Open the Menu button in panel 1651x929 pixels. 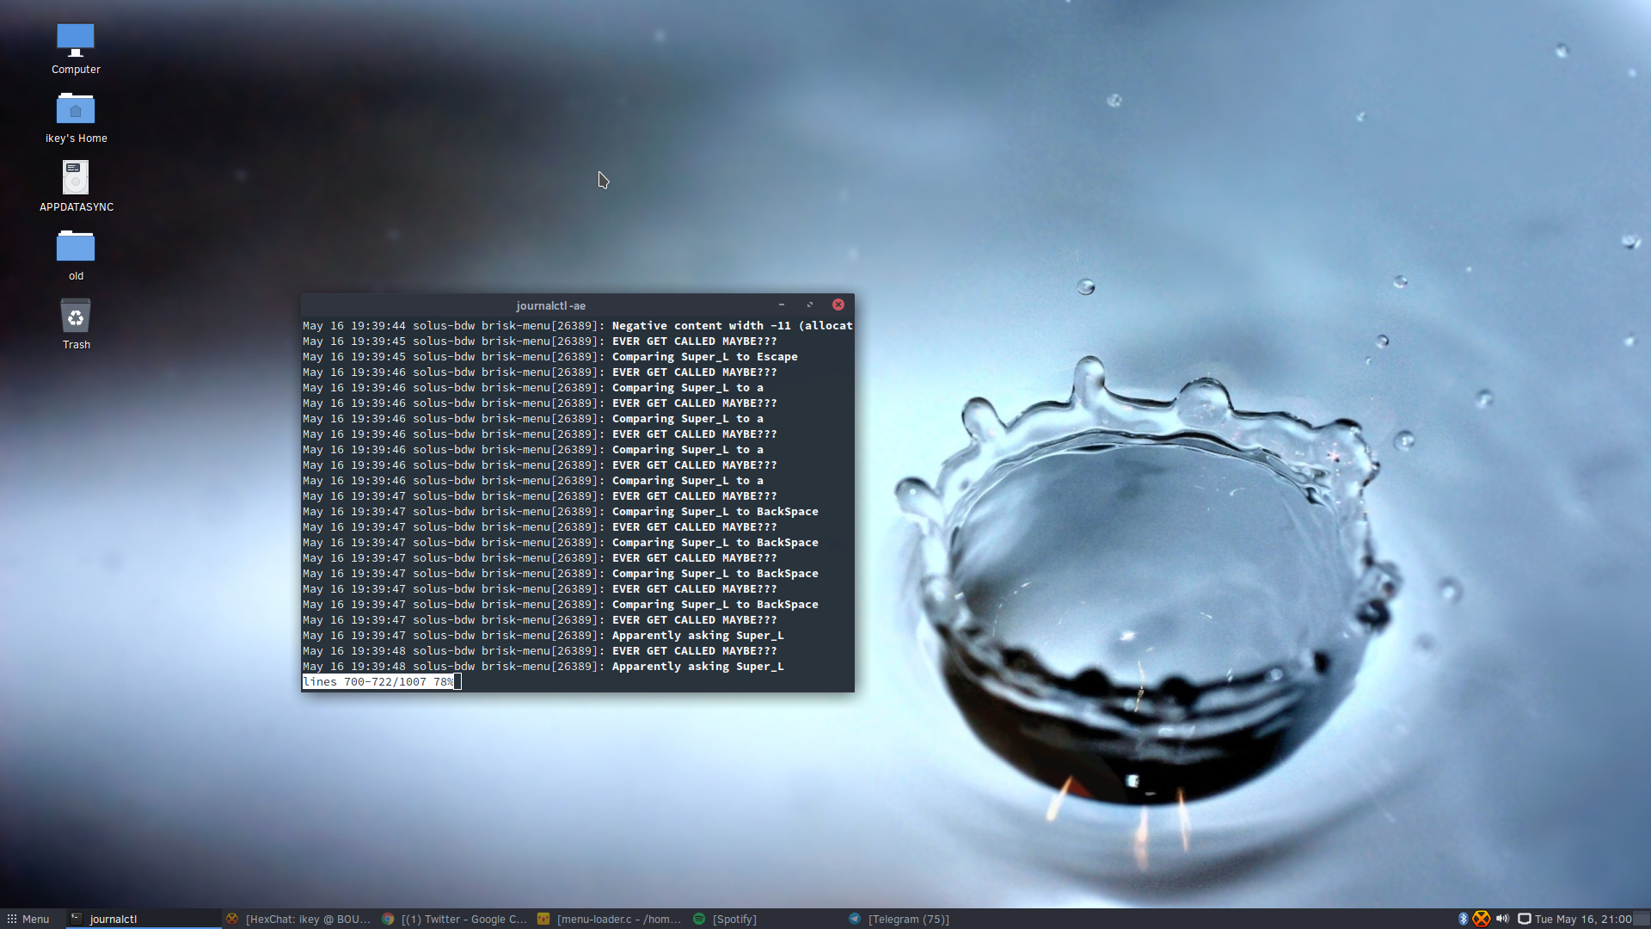coord(28,919)
